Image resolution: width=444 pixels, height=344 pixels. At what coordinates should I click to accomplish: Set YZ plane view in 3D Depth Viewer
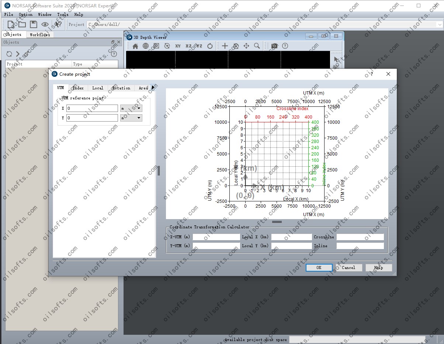[x=199, y=46]
